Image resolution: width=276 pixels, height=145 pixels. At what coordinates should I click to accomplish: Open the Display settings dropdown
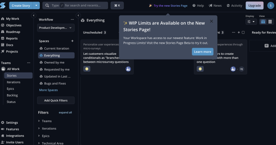click(251, 22)
